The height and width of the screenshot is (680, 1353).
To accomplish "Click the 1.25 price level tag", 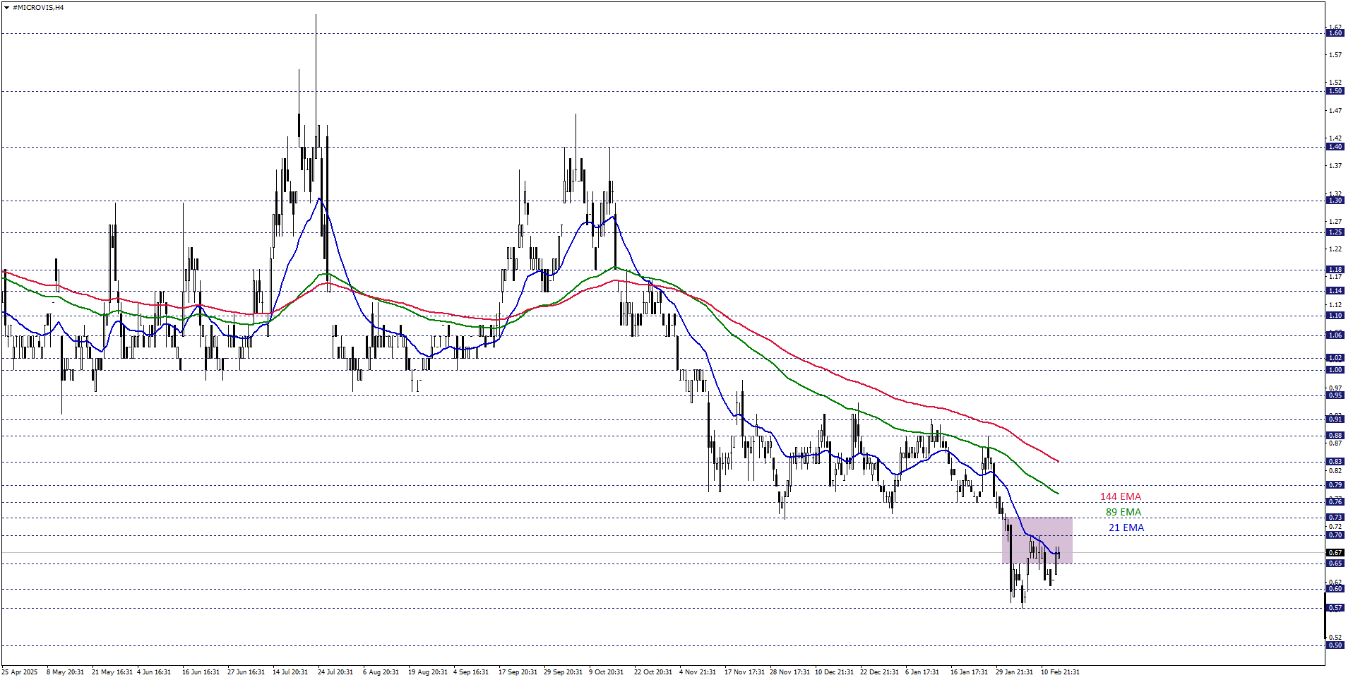I will tap(1335, 232).
